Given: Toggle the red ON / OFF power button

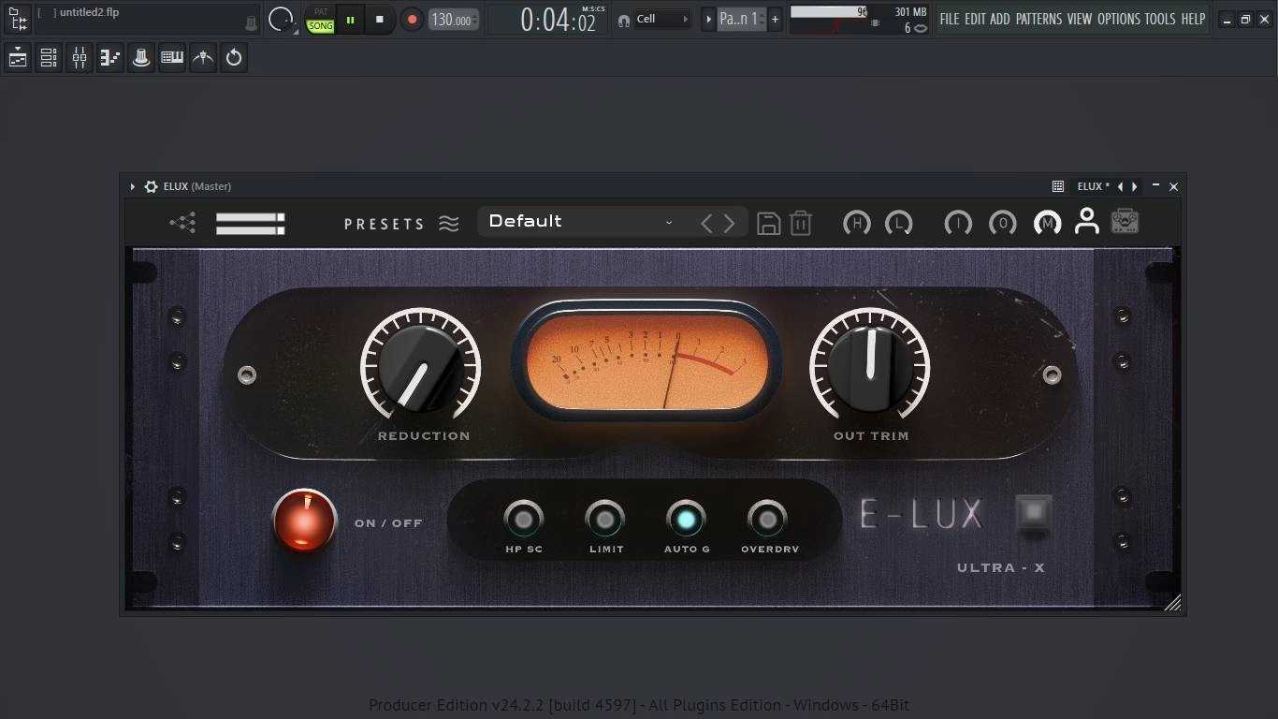Looking at the screenshot, I should 304,521.
